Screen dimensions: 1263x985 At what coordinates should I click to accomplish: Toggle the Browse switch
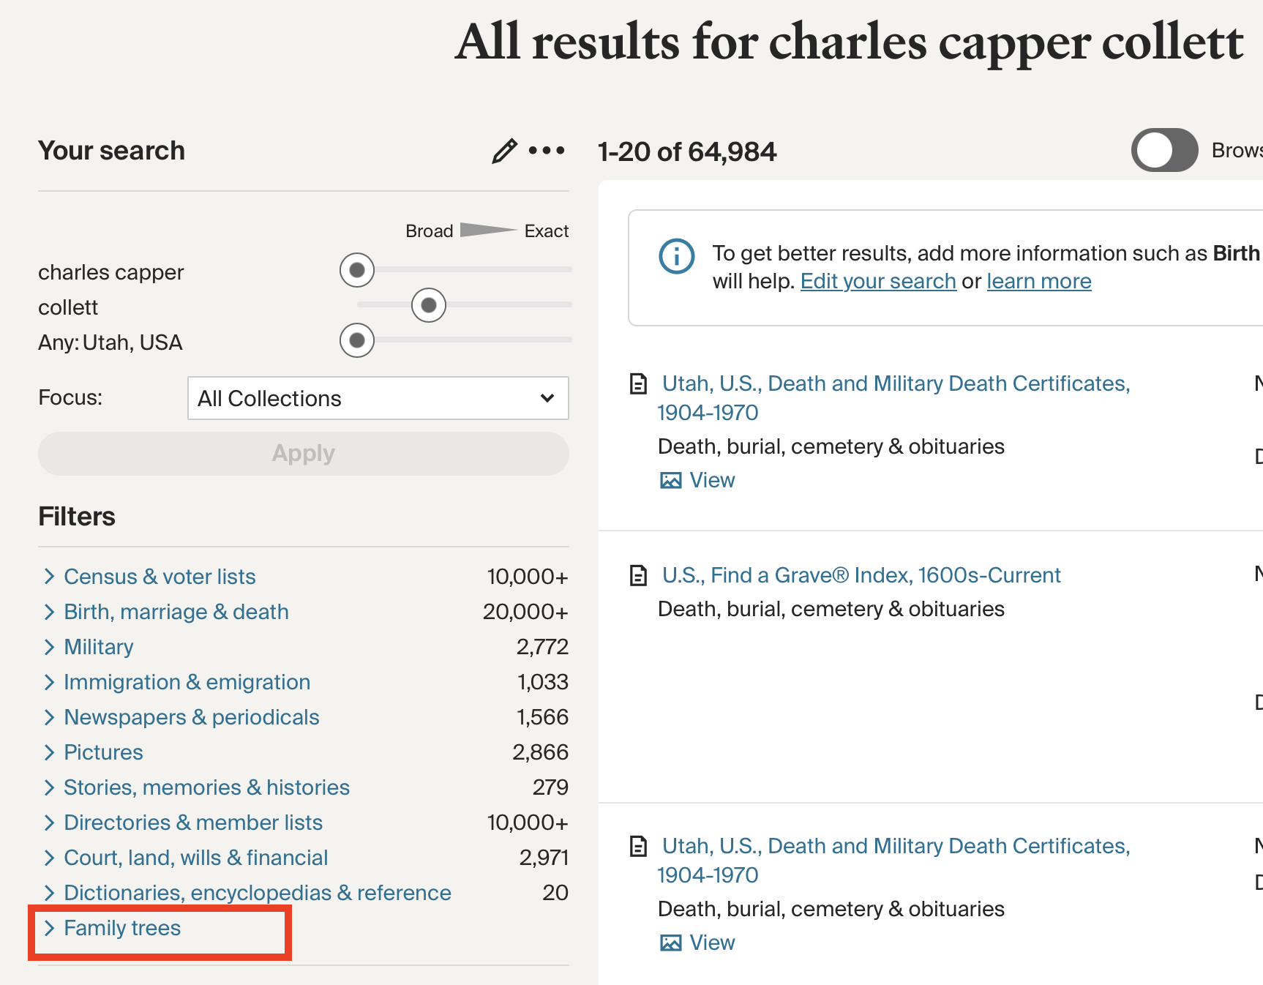click(x=1164, y=151)
